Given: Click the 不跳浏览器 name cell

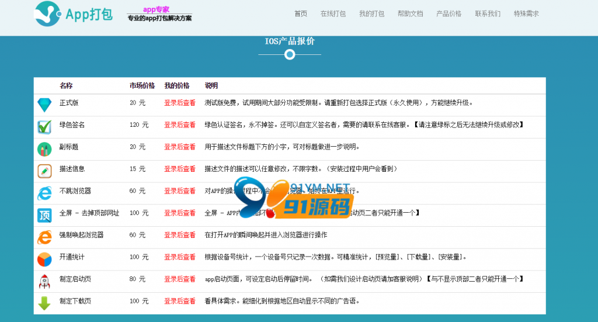Looking at the screenshot, I should tap(75, 191).
